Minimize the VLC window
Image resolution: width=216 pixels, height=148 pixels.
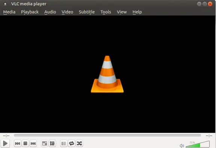click(x=199, y=4)
